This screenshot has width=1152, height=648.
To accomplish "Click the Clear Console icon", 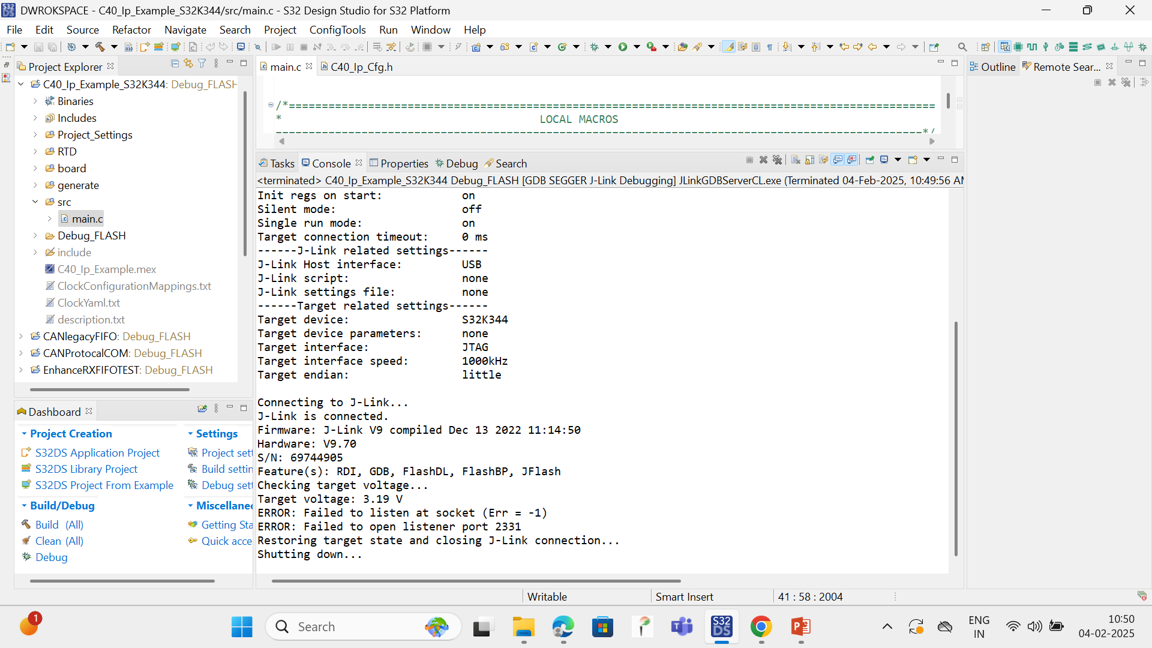I will point(796,160).
